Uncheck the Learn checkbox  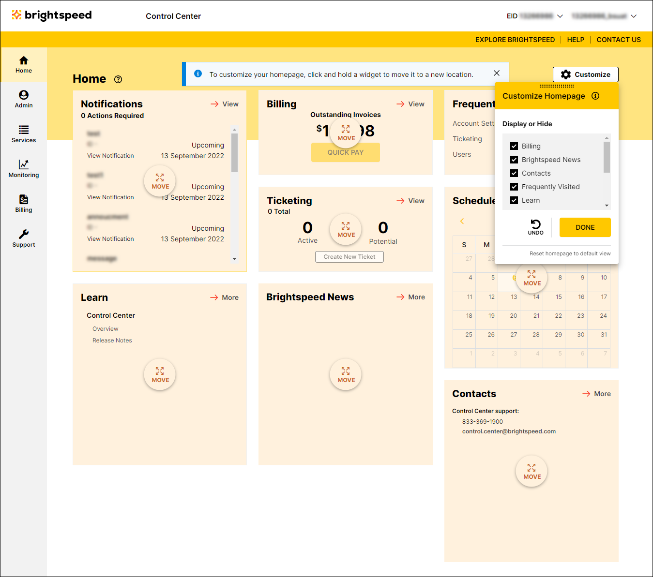pyautogui.click(x=514, y=200)
